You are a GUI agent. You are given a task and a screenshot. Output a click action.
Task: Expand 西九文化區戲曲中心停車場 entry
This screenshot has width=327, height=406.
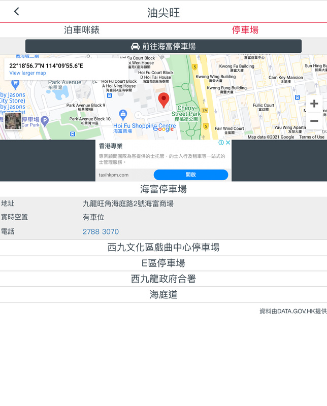click(x=163, y=247)
